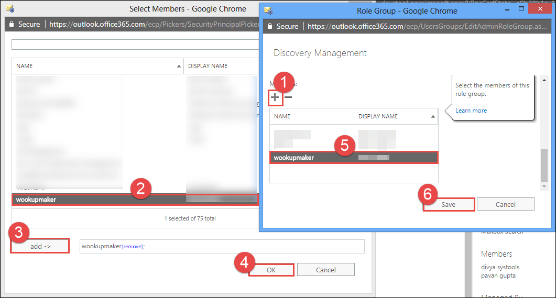
Task: Select wookupmaker row in Select Members list
Action: coord(135,200)
